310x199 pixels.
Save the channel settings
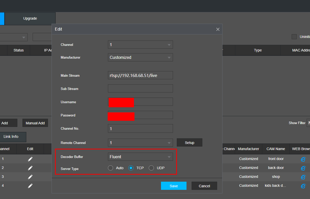click(174, 186)
